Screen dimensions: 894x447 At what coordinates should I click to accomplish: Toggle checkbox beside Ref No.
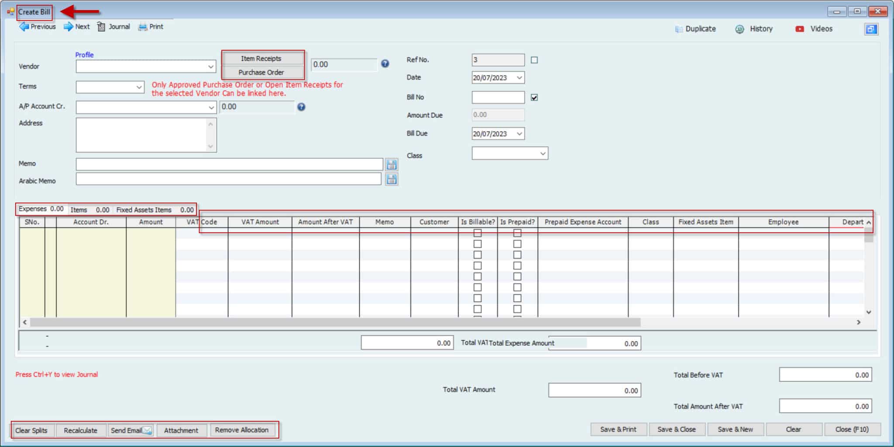point(534,60)
